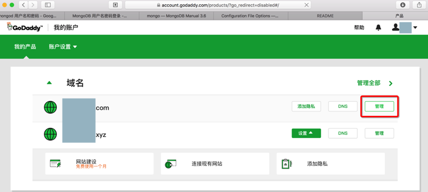Screen dimensions: 428x192
Task: Click the 网站建设 card icon
Action: click(56, 163)
